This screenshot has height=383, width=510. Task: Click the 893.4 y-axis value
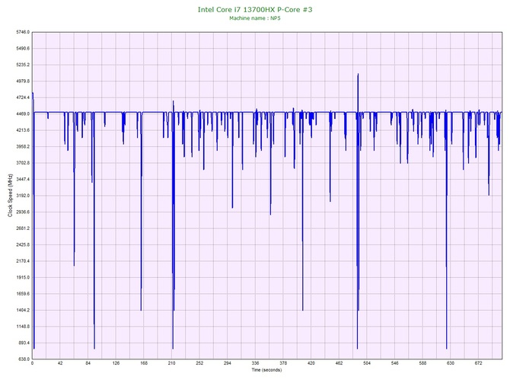24,343
